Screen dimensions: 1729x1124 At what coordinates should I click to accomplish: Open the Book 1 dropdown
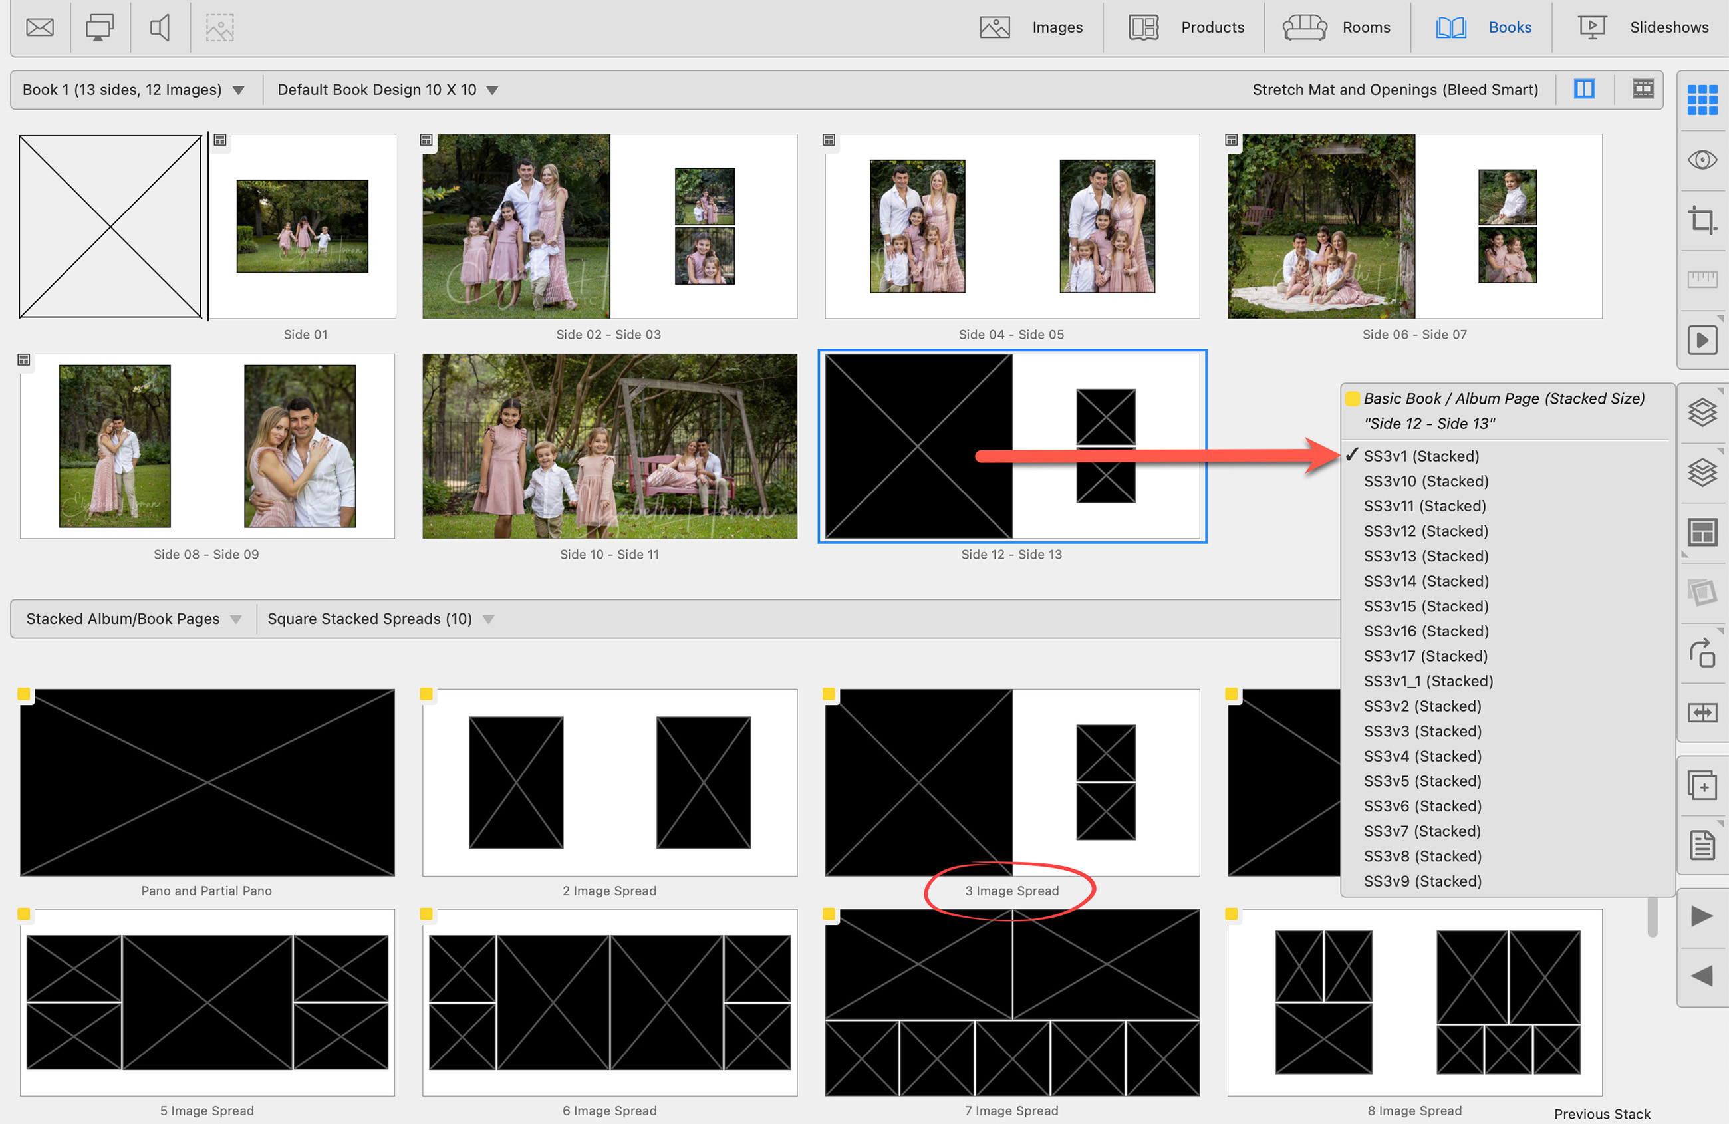click(x=134, y=90)
